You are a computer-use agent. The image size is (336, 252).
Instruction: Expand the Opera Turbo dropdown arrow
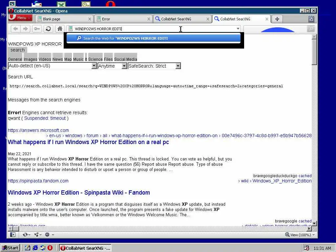tap(53, 235)
